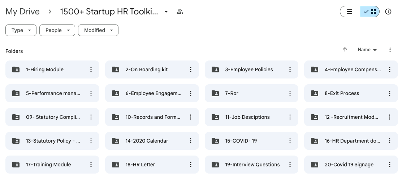The width and height of the screenshot is (402, 184).
Task: Expand the Type filter dropdown
Action: (21, 30)
